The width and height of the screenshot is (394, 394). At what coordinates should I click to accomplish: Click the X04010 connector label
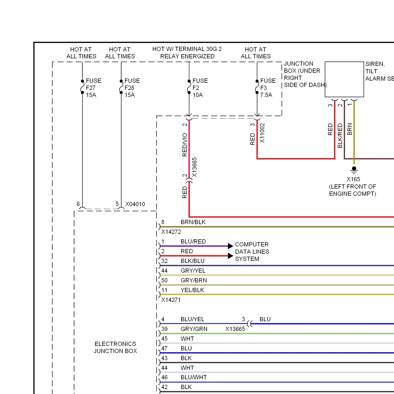click(135, 204)
